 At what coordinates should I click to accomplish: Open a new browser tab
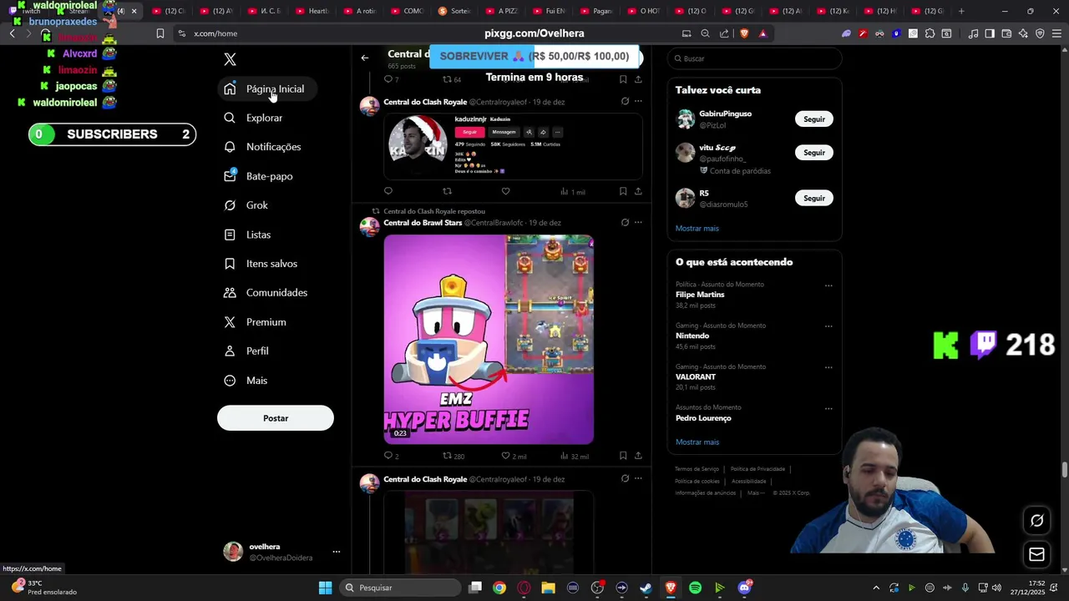(961, 11)
